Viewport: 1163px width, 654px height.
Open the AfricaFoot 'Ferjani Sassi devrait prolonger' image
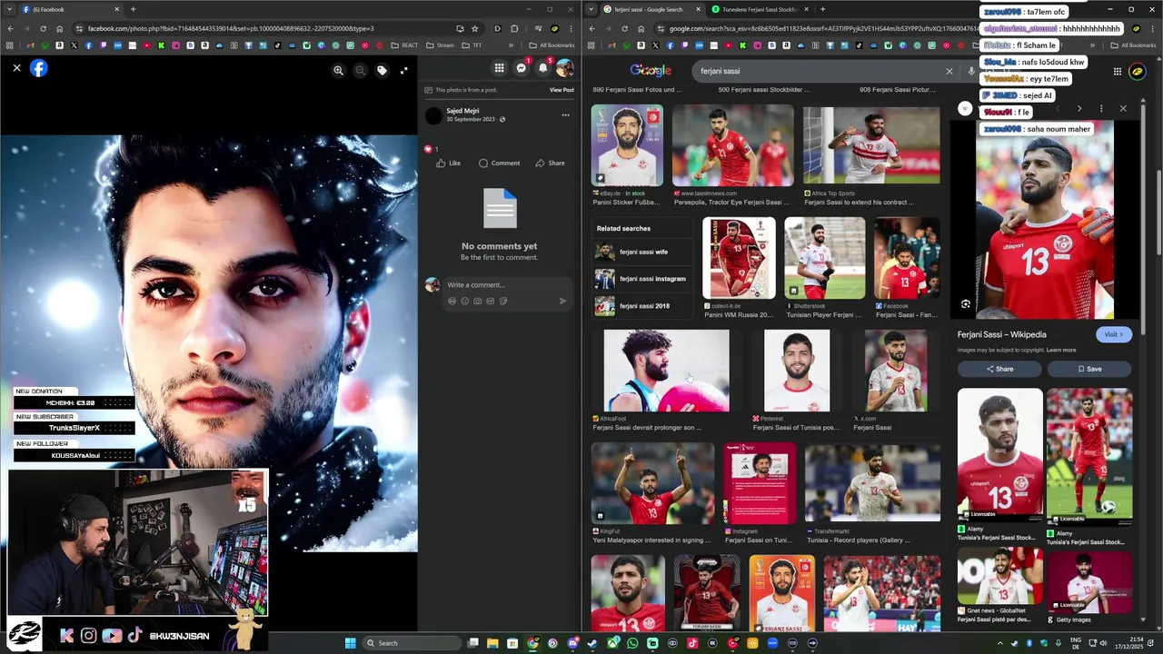pyautogui.click(x=667, y=371)
